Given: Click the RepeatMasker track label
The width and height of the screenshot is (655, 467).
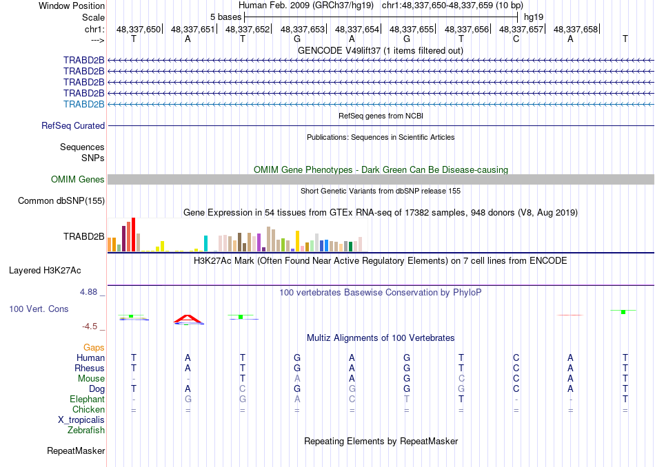Looking at the screenshot, I should click(x=76, y=450).
